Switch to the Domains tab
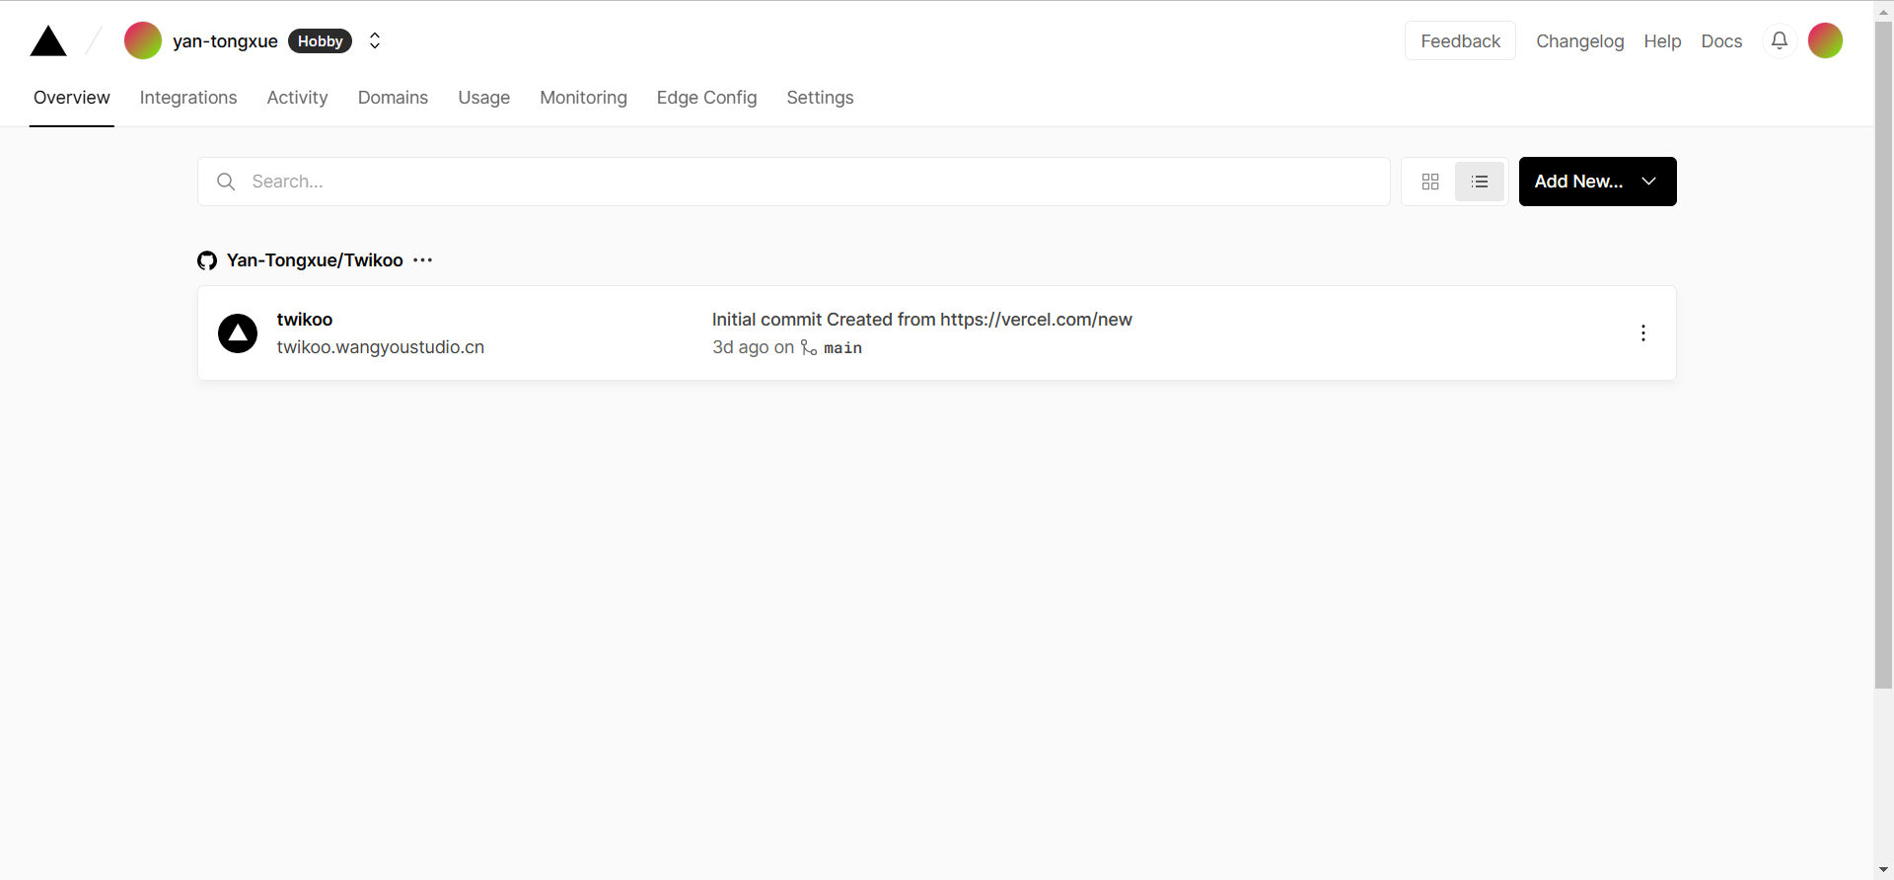The width and height of the screenshot is (1894, 880). (x=393, y=98)
